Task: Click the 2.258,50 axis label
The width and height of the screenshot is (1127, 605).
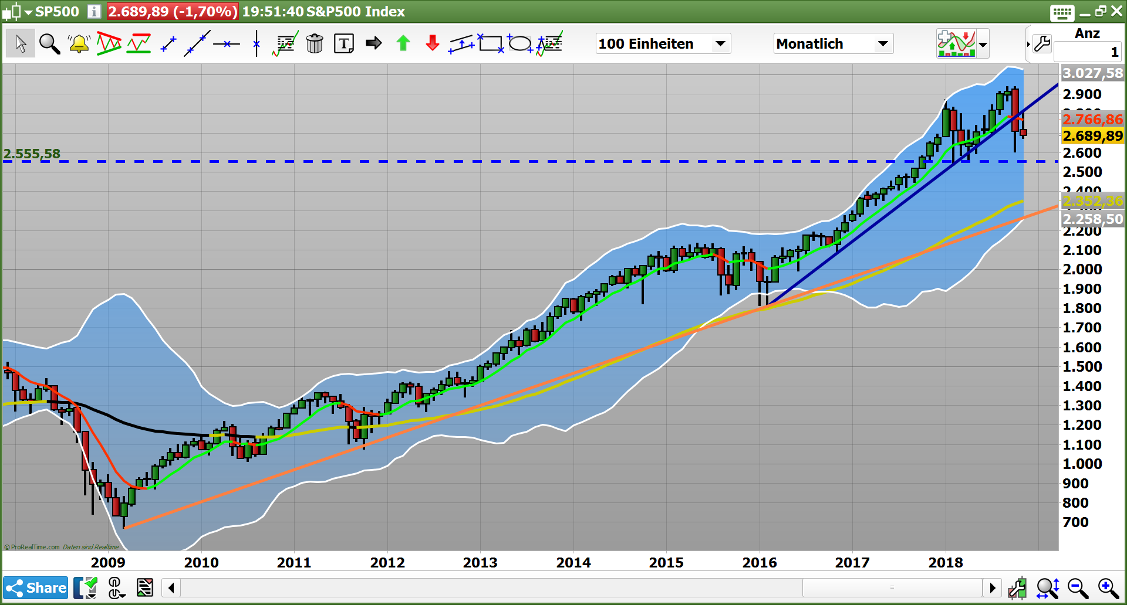Action: pyautogui.click(x=1092, y=219)
